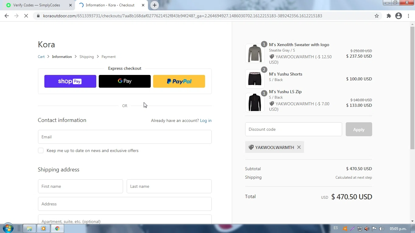Click the browser address bar URL
This screenshot has height=233, width=415.
pos(182,16)
